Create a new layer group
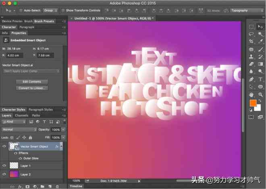This screenshot has width=266, height=189. click(x=42, y=187)
